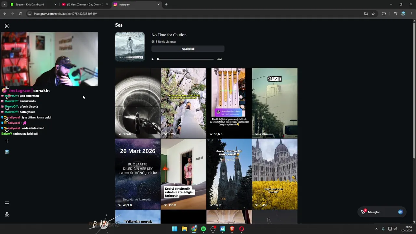Image resolution: width=416 pixels, height=234 pixels.
Task: Open the 26 Mart 2026 reel
Action: tap(138, 174)
